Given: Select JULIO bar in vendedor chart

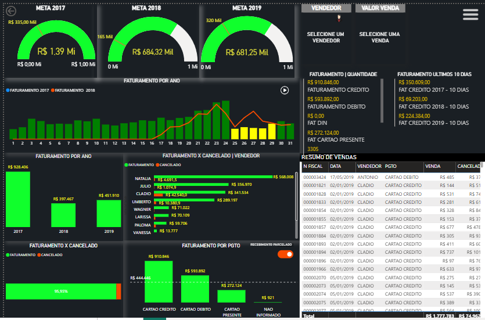Looking at the screenshot, I should click(191, 185).
